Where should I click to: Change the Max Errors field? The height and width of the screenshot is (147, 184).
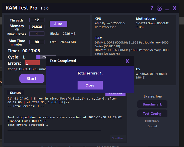(37, 34)
